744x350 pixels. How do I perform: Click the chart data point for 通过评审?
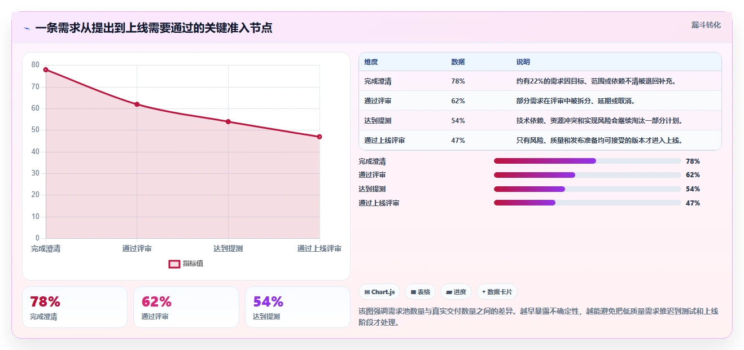tap(137, 104)
